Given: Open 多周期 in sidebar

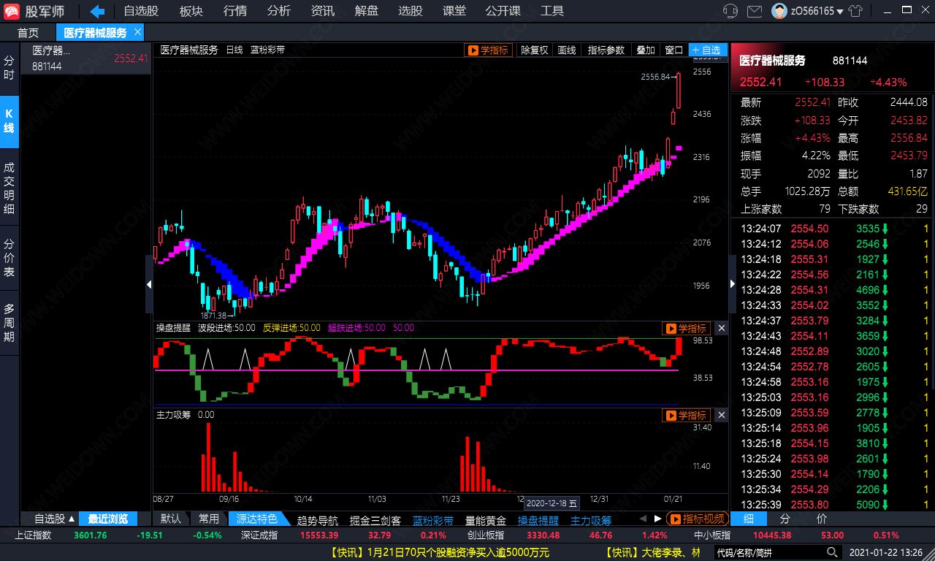Looking at the screenshot, I should click(x=9, y=323).
